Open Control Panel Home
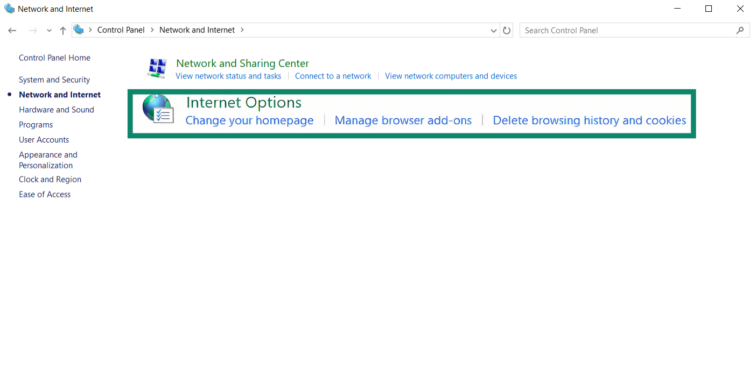Viewport: 756px width, 383px height. (x=54, y=58)
